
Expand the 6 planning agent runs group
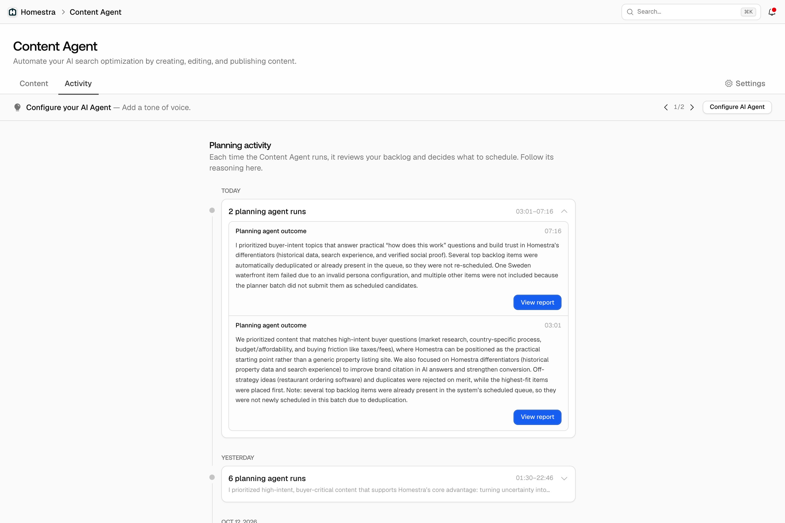pyautogui.click(x=564, y=478)
